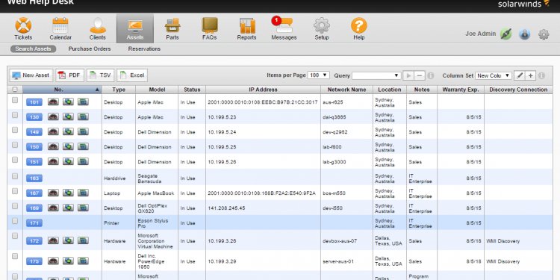This screenshot has width=560, height=280.
Task: Go to the Clients section
Action: [x=98, y=28]
